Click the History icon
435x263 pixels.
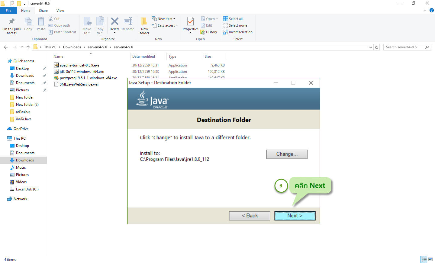coord(203,32)
